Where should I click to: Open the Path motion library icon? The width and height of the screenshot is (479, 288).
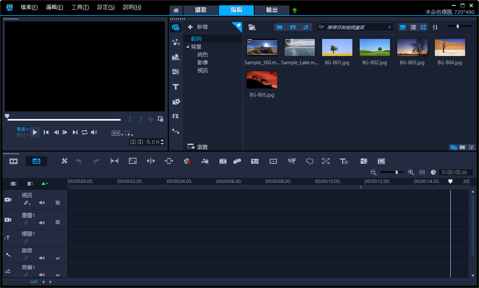click(176, 131)
